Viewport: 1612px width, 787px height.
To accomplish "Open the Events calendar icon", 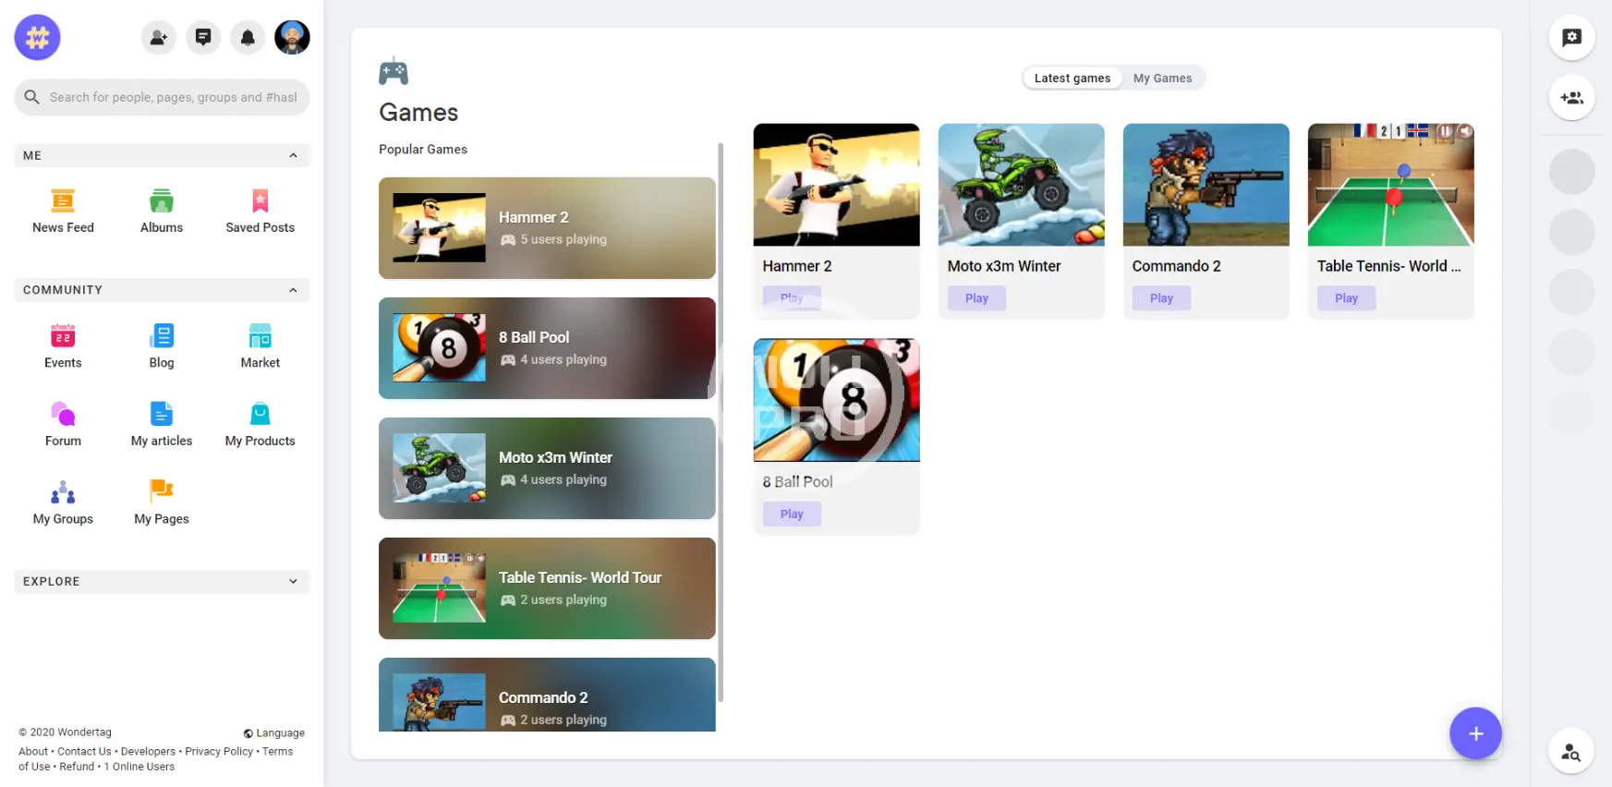I will point(63,336).
